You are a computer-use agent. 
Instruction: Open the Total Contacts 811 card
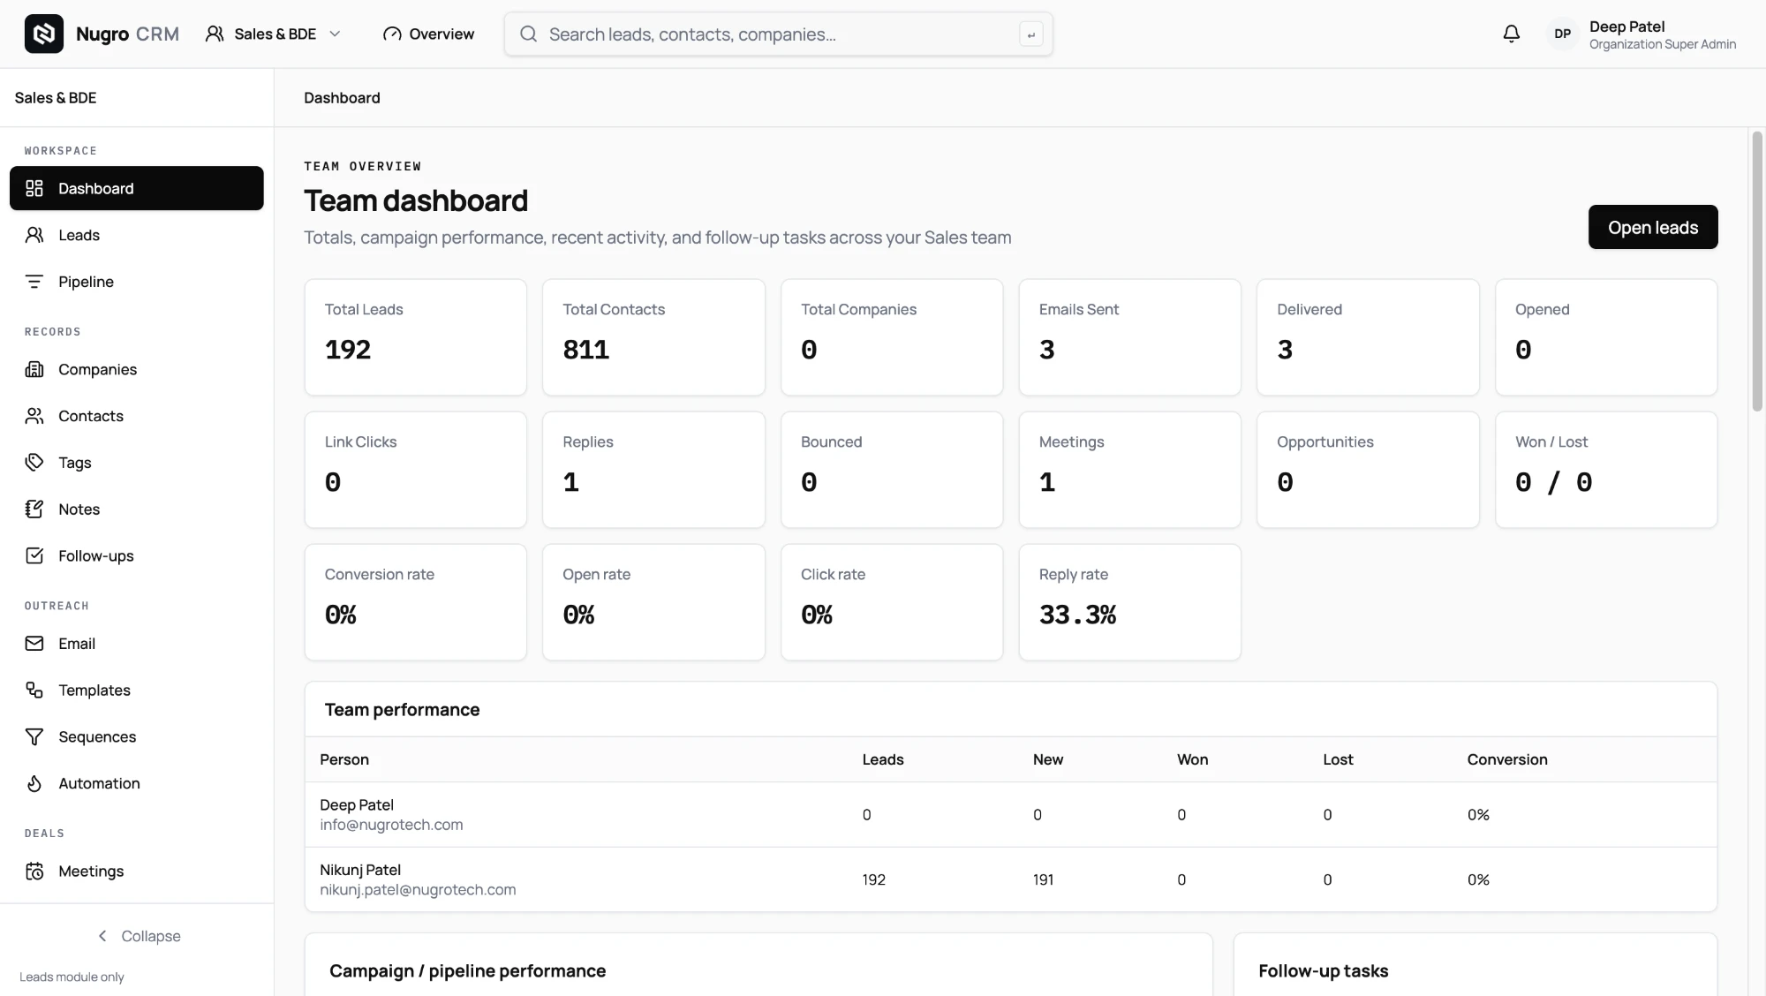pyautogui.click(x=653, y=337)
